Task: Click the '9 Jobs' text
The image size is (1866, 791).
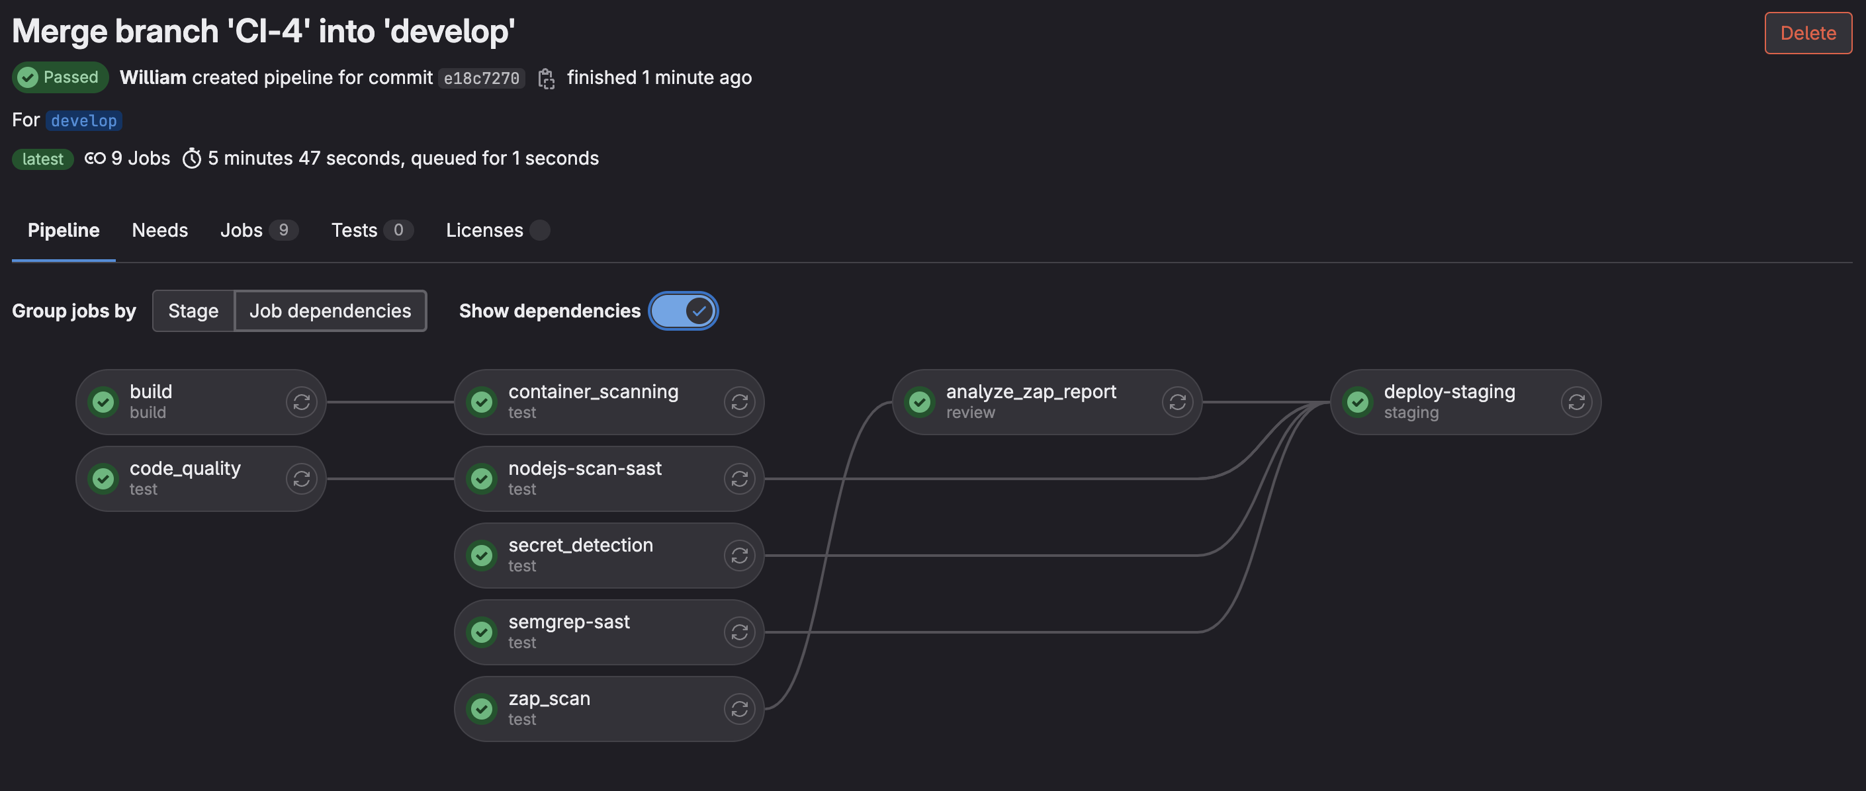Action: coord(140,158)
